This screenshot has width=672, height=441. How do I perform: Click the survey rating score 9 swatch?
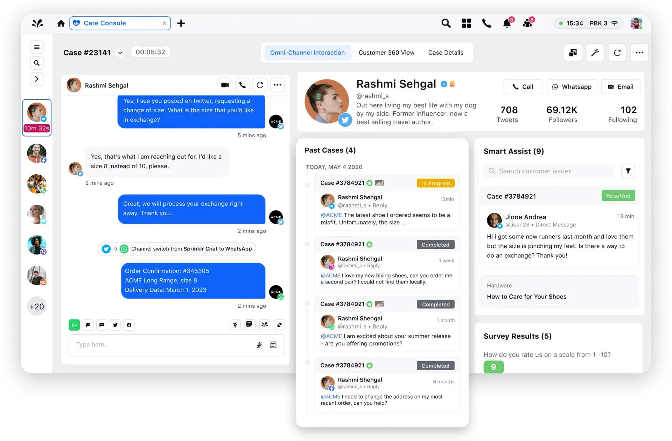tap(493, 367)
